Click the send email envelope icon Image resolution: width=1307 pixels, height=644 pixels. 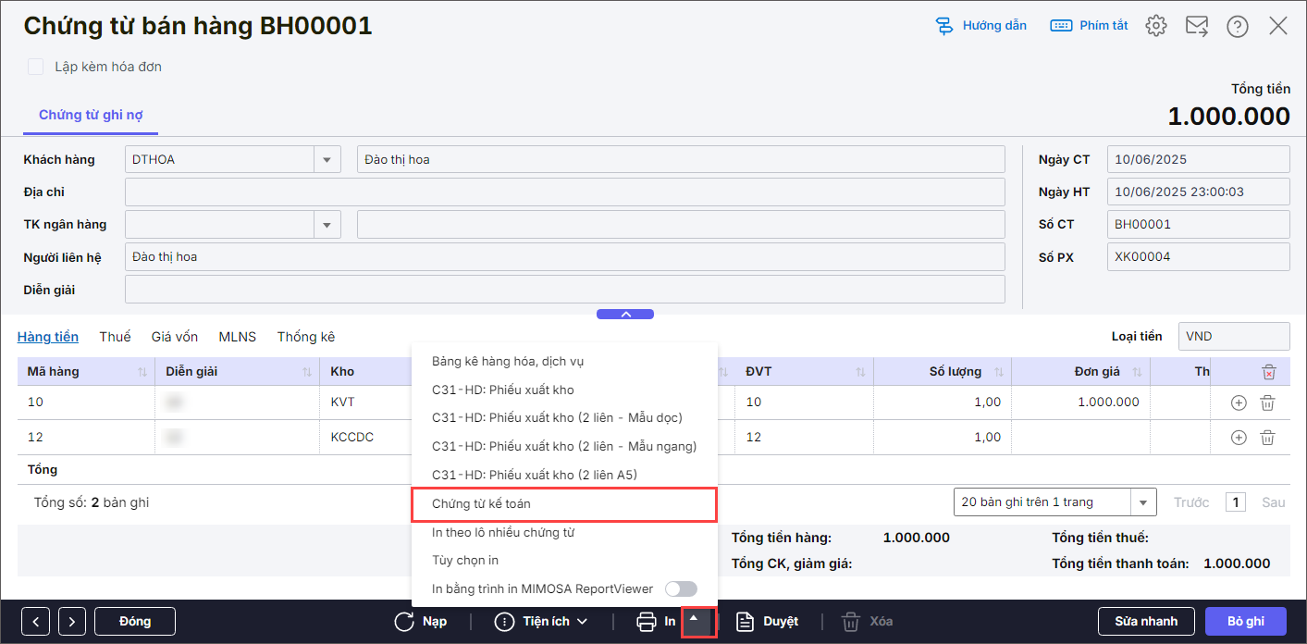point(1197,26)
